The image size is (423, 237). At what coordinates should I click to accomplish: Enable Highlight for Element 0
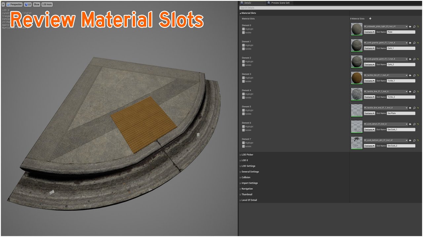[x=243, y=29]
